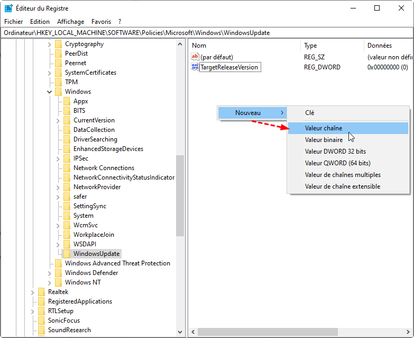Expand the NetworkProvider key

coord(58,187)
